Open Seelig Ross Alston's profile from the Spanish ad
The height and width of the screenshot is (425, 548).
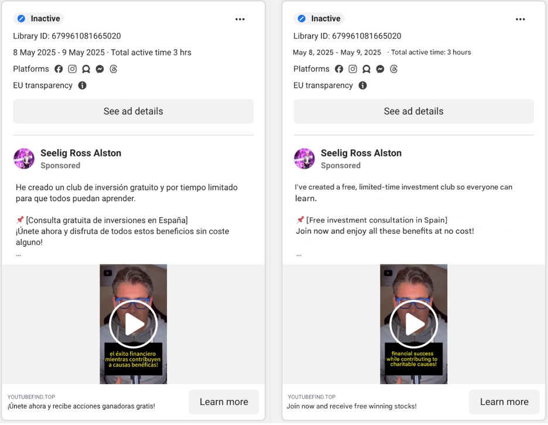click(81, 153)
